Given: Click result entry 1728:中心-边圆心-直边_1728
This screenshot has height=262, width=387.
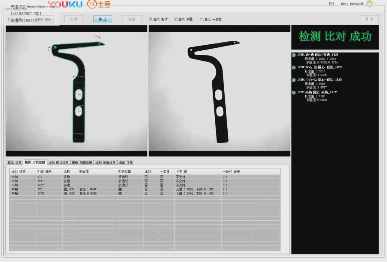Looking at the screenshot, I should click(319, 67).
